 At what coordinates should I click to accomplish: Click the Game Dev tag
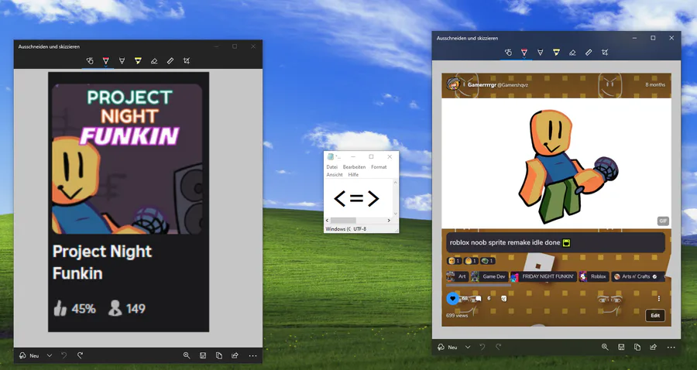[489, 276]
